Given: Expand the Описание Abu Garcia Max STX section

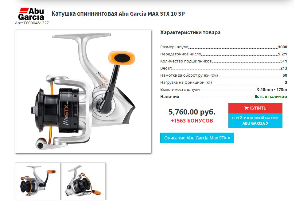Looking at the screenshot, I should 197,138.
